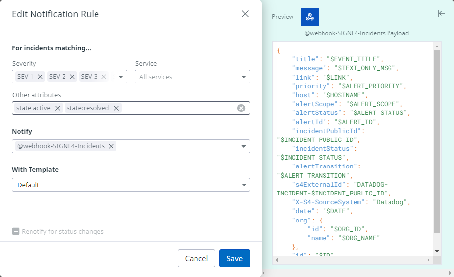
Task: Click the $EVENT_TITLE value in payload
Action: click(353, 59)
